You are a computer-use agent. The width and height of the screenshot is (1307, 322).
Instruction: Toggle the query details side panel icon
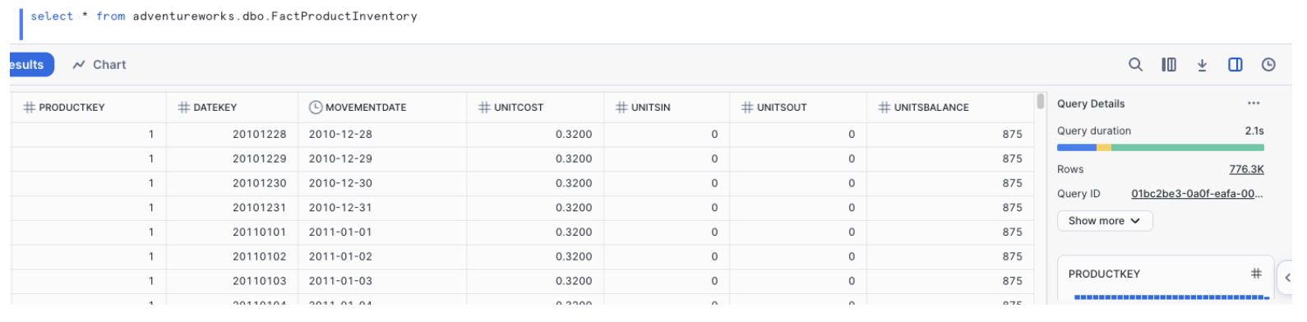(1235, 65)
